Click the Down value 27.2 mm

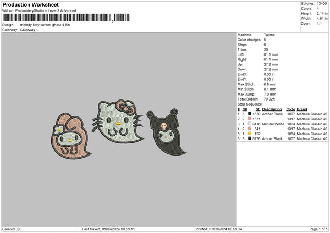coord(271,69)
